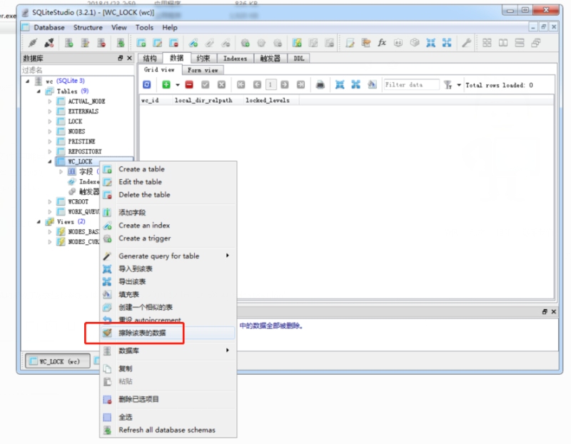Click the add database toolbar icon
Screen dimensions: 571x444
(69, 43)
